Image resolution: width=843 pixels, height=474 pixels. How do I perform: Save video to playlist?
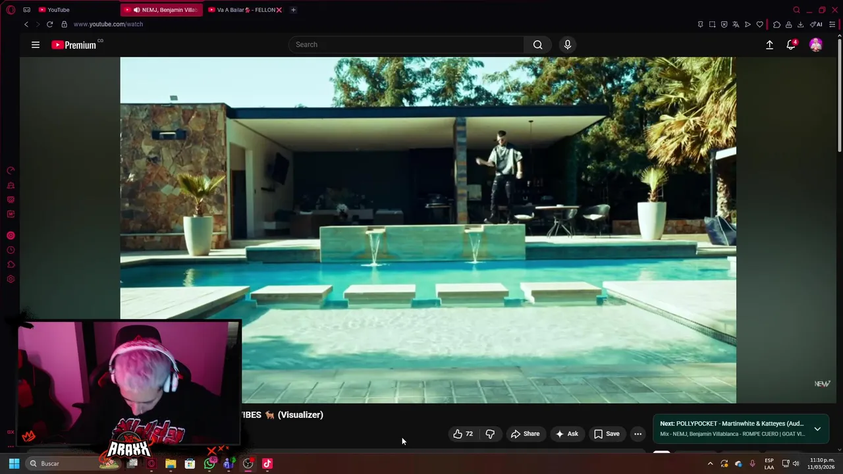click(x=607, y=434)
